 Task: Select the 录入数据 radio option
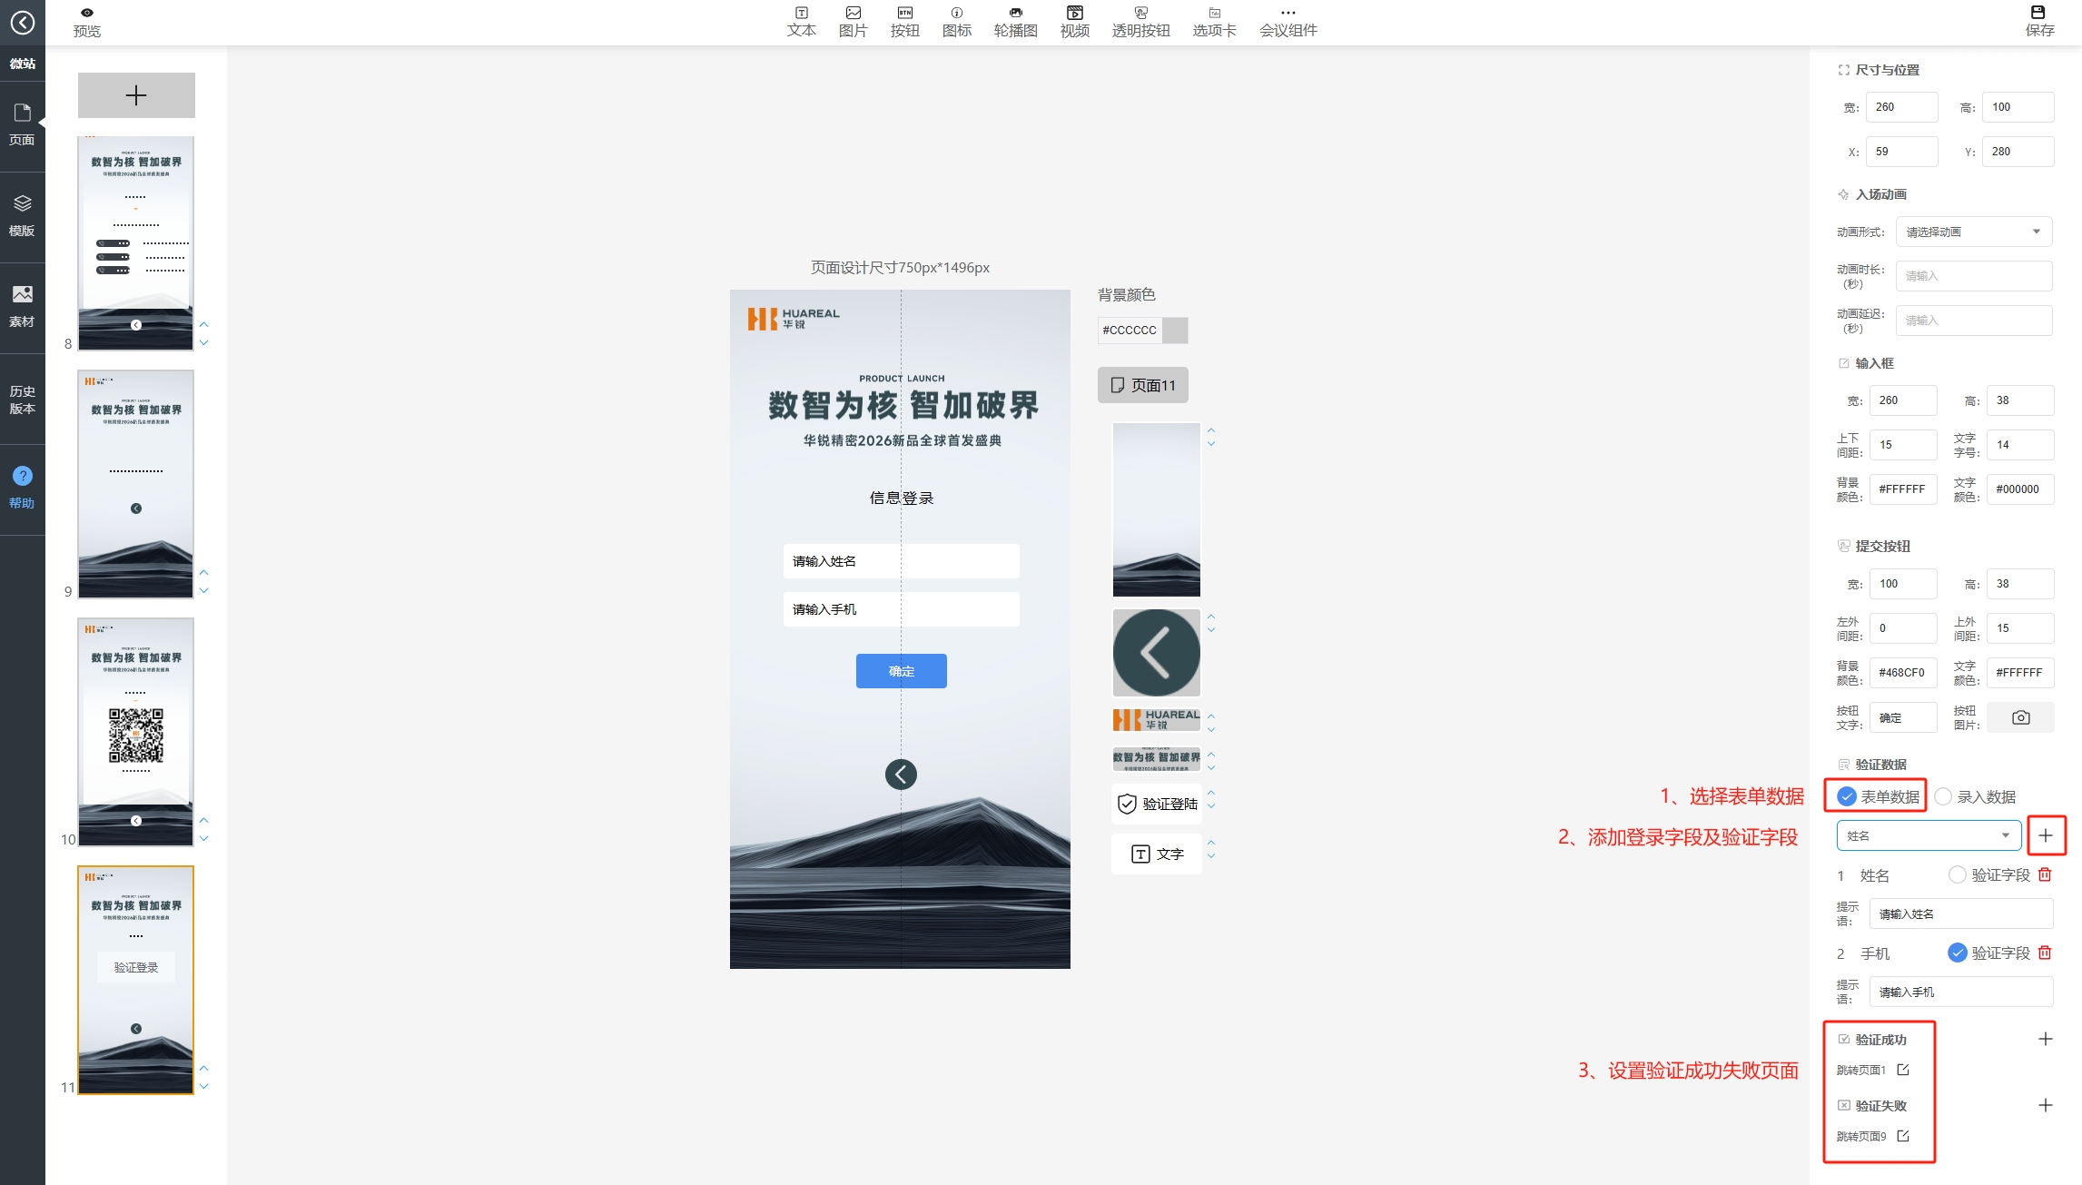click(1943, 796)
